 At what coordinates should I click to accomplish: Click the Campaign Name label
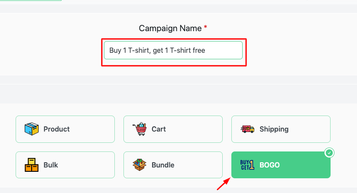click(170, 28)
